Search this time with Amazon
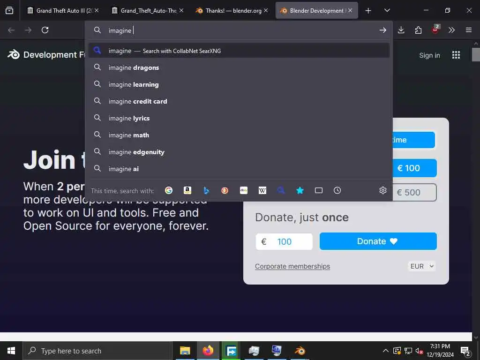Viewport: 480px width, 360px height. tap(187, 190)
